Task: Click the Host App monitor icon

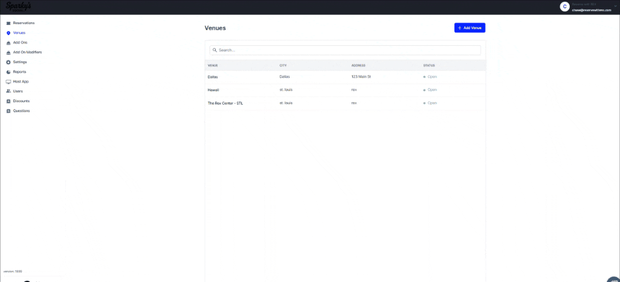Action: pos(8,82)
